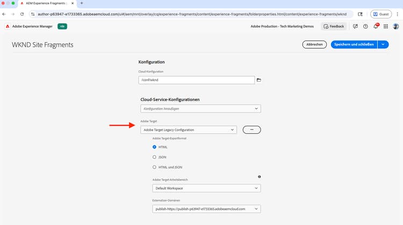Screen dimensions: 403x225
Task: Click the info icon near Adobe Target-Arbeitsbereich
Action: 260,177
